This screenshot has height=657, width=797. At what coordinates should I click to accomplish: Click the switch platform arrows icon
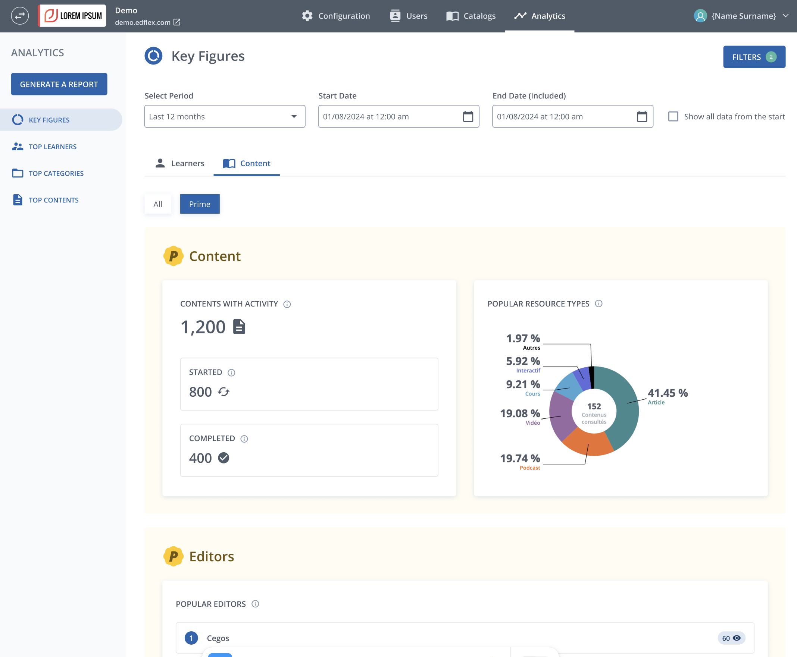(x=20, y=16)
